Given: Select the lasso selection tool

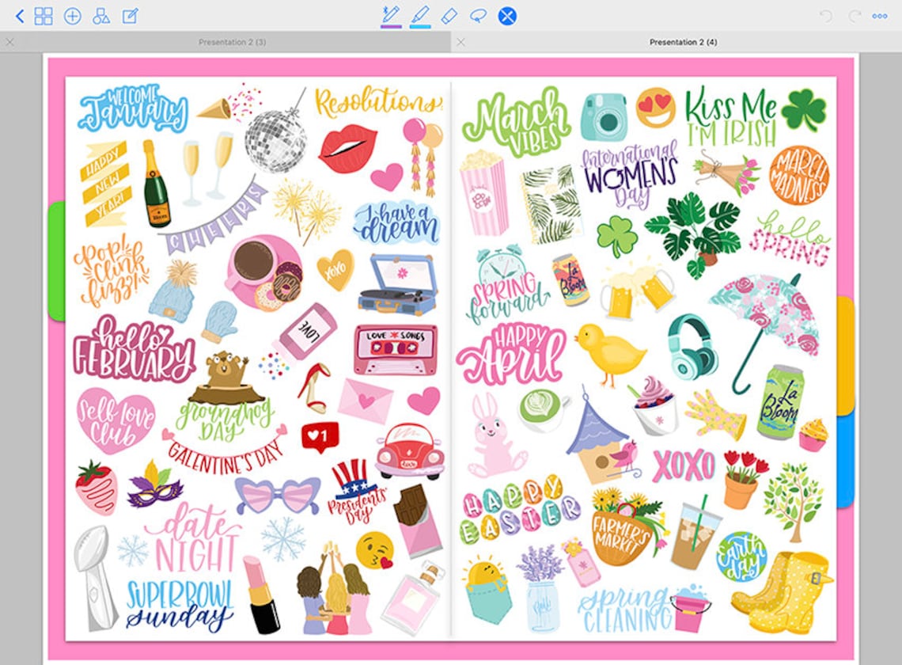Looking at the screenshot, I should pyautogui.click(x=479, y=14).
